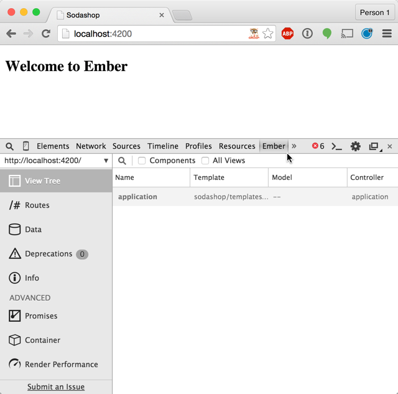This screenshot has height=394, width=398.
Task: Open Info in Ember sidebar
Action: pos(56,278)
